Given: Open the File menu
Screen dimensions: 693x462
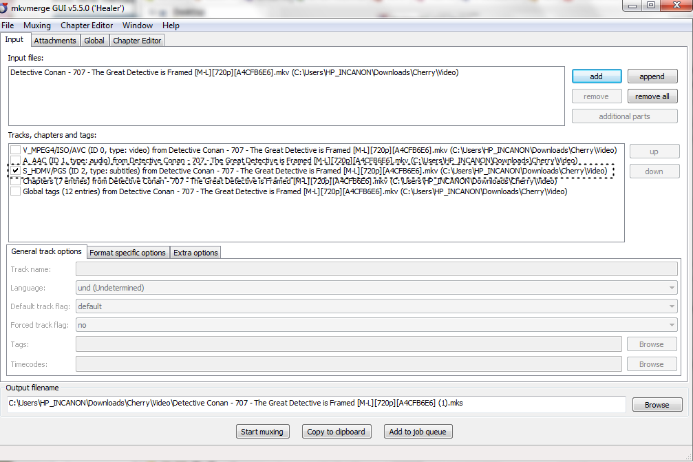Looking at the screenshot, I should tap(8, 25).
